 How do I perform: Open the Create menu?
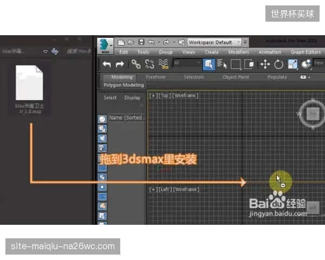tap(212, 52)
